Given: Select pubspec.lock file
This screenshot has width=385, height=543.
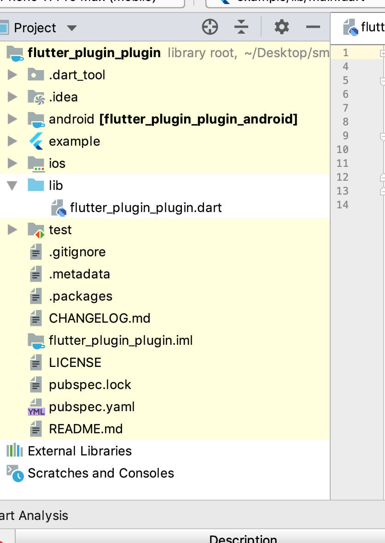Looking at the screenshot, I should 90,385.
